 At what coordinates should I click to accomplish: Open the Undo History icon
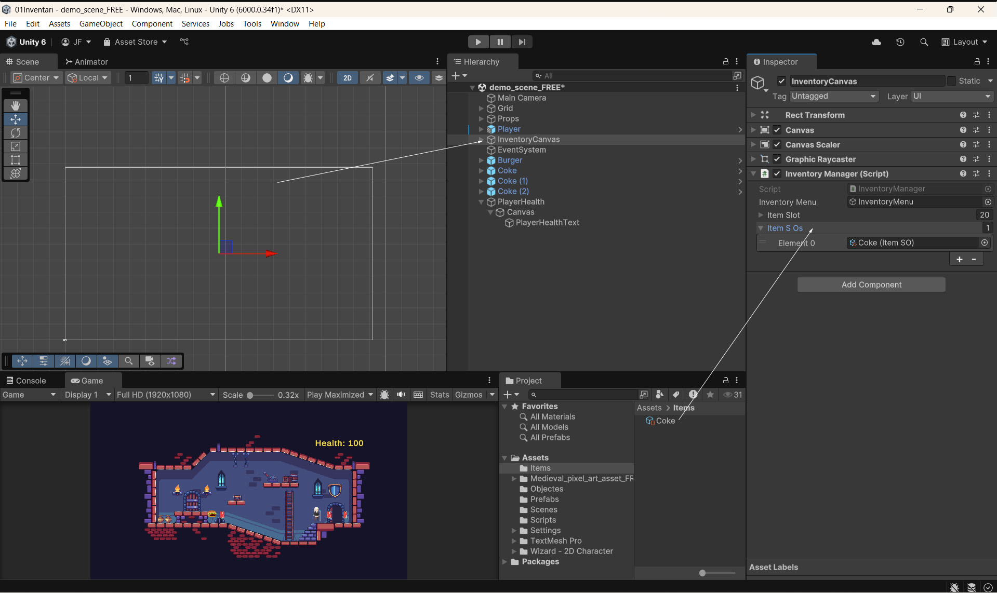point(900,42)
